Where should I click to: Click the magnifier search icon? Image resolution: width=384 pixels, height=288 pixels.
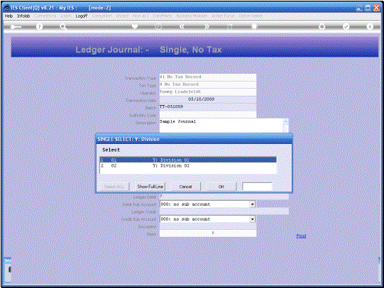point(63,27)
